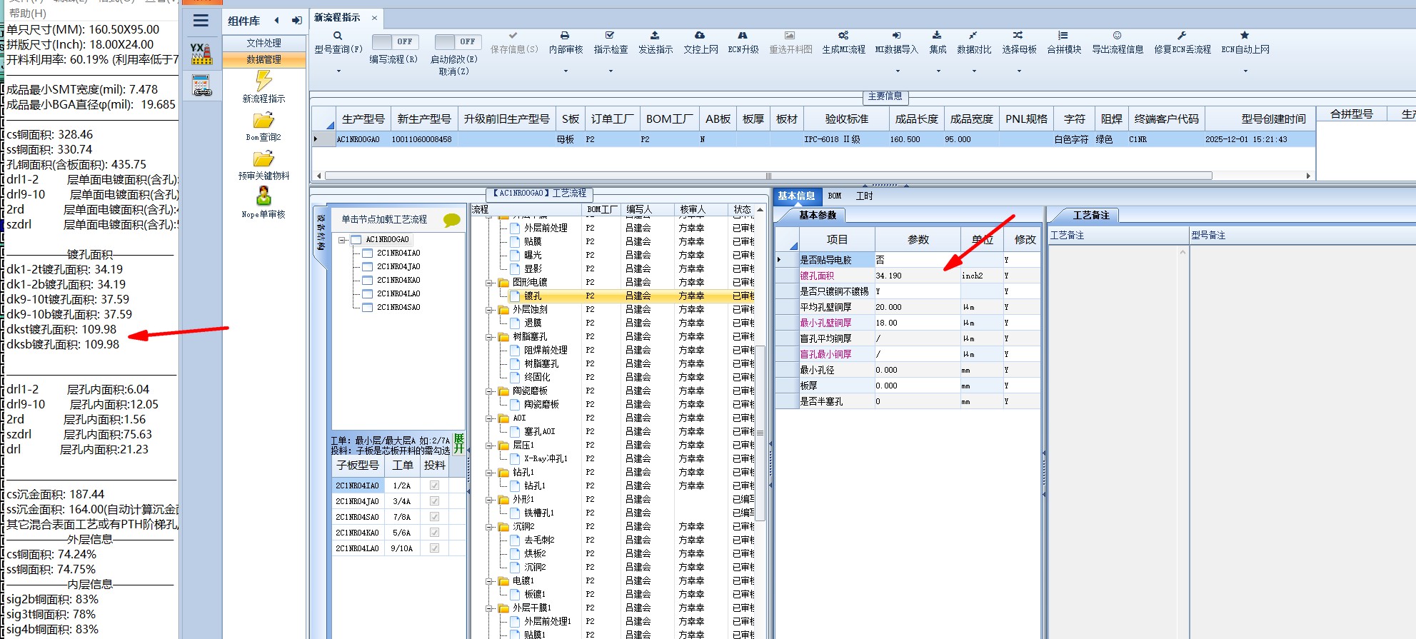Switch to the 基本信息 tab
The image size is (1416, 639).
click(x=796, y=196)
